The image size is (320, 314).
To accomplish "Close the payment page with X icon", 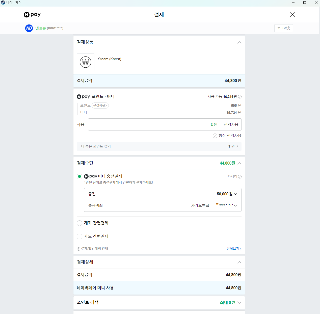I will coord(292,15).
